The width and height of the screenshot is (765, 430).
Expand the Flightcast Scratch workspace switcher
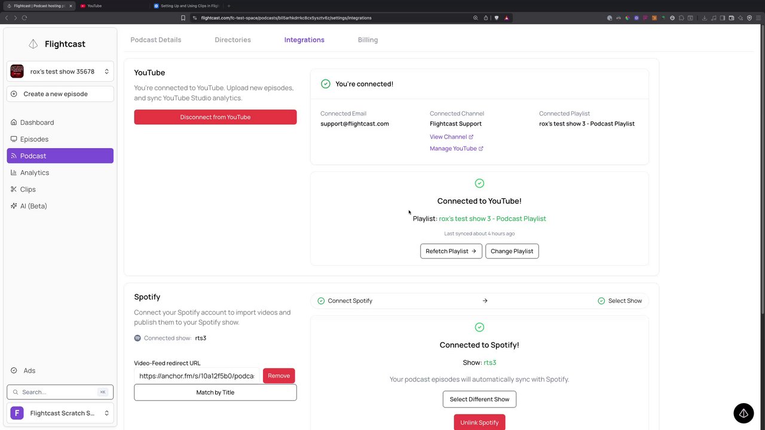[x=60, y=413]
